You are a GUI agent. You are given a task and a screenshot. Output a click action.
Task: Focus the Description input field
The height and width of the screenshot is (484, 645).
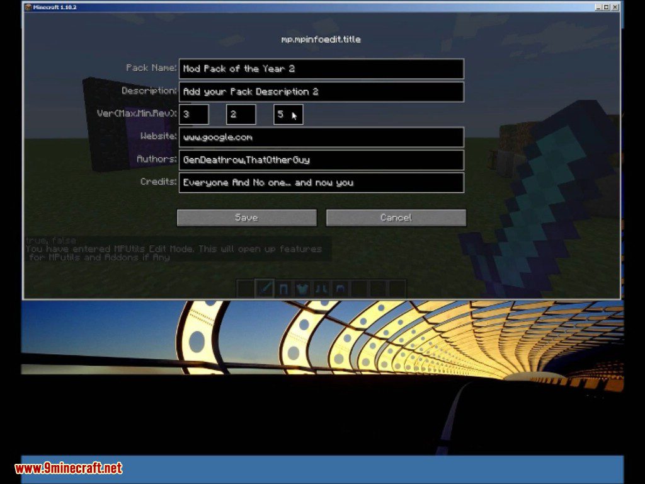pyautogui.click(x=322, y=92)
